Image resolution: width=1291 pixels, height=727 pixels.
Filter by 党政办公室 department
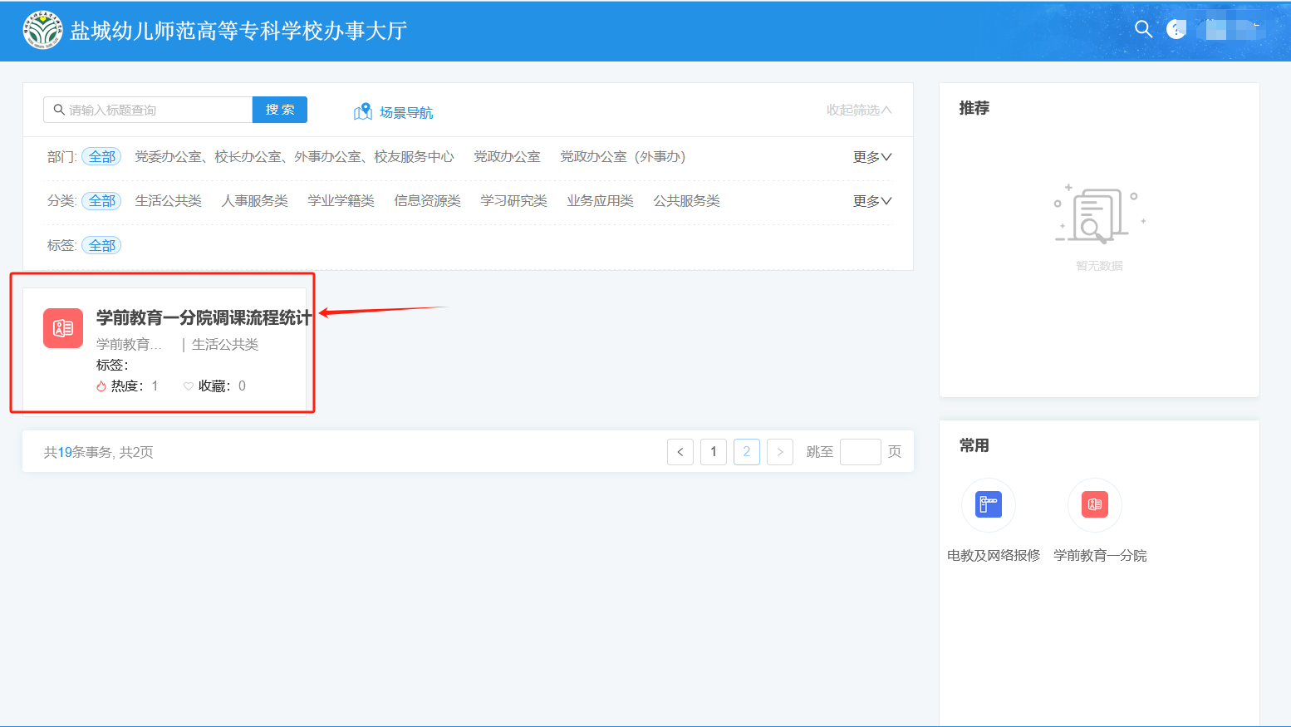point(507,157)
